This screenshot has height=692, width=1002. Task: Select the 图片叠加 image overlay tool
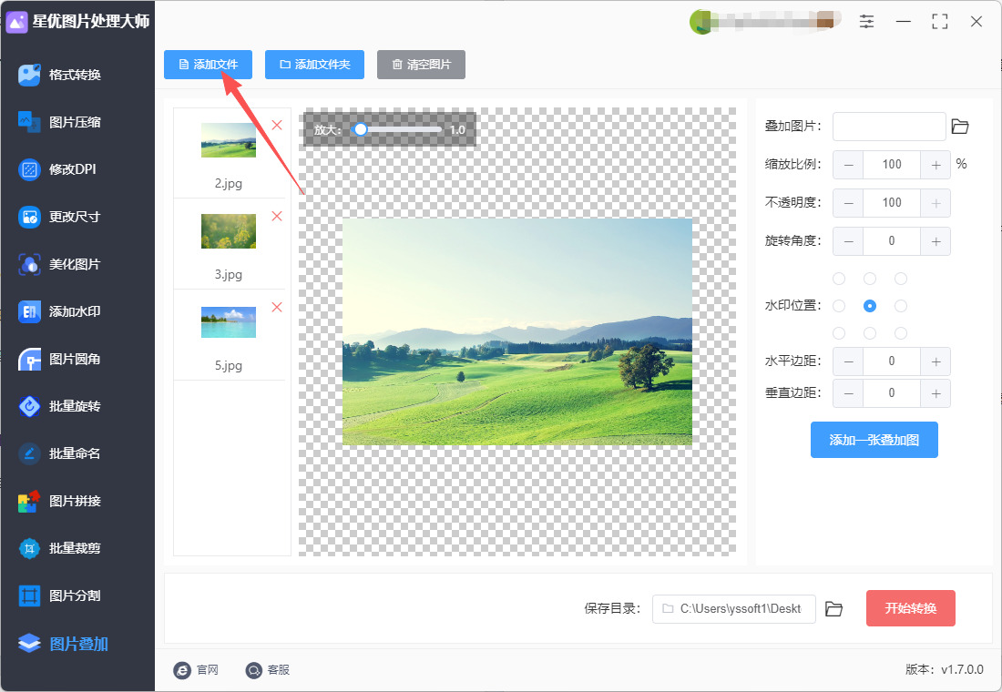[63, 644]
